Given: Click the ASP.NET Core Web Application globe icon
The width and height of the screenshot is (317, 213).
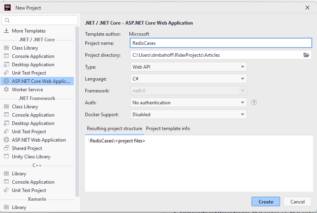Looking at the screenshot, I should pyautogui.click(x=6, y=81).
